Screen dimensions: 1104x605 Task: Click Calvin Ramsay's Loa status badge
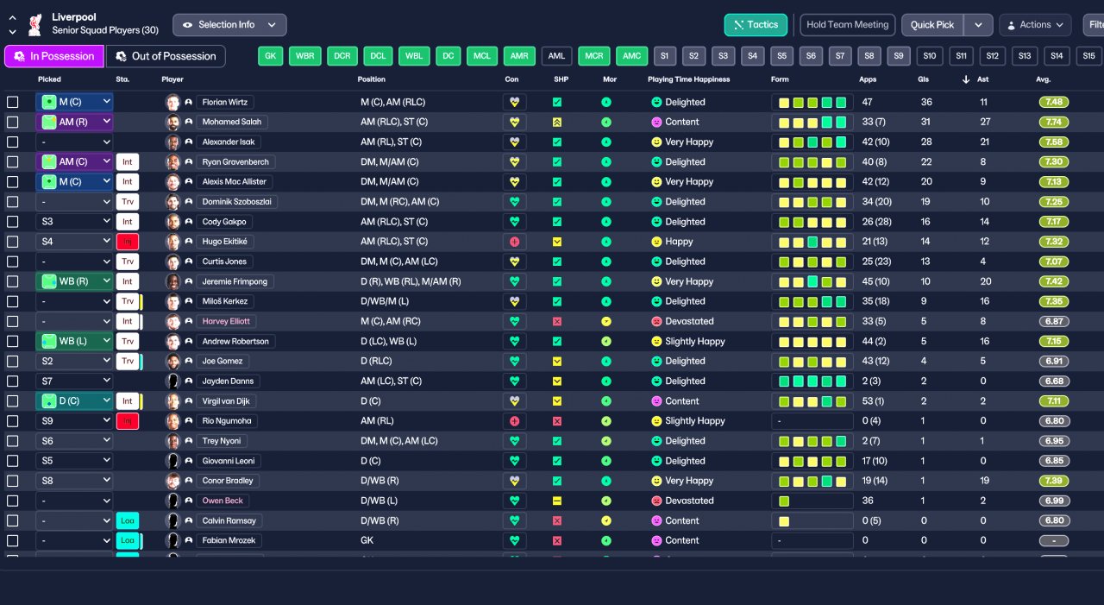[127, 520]
